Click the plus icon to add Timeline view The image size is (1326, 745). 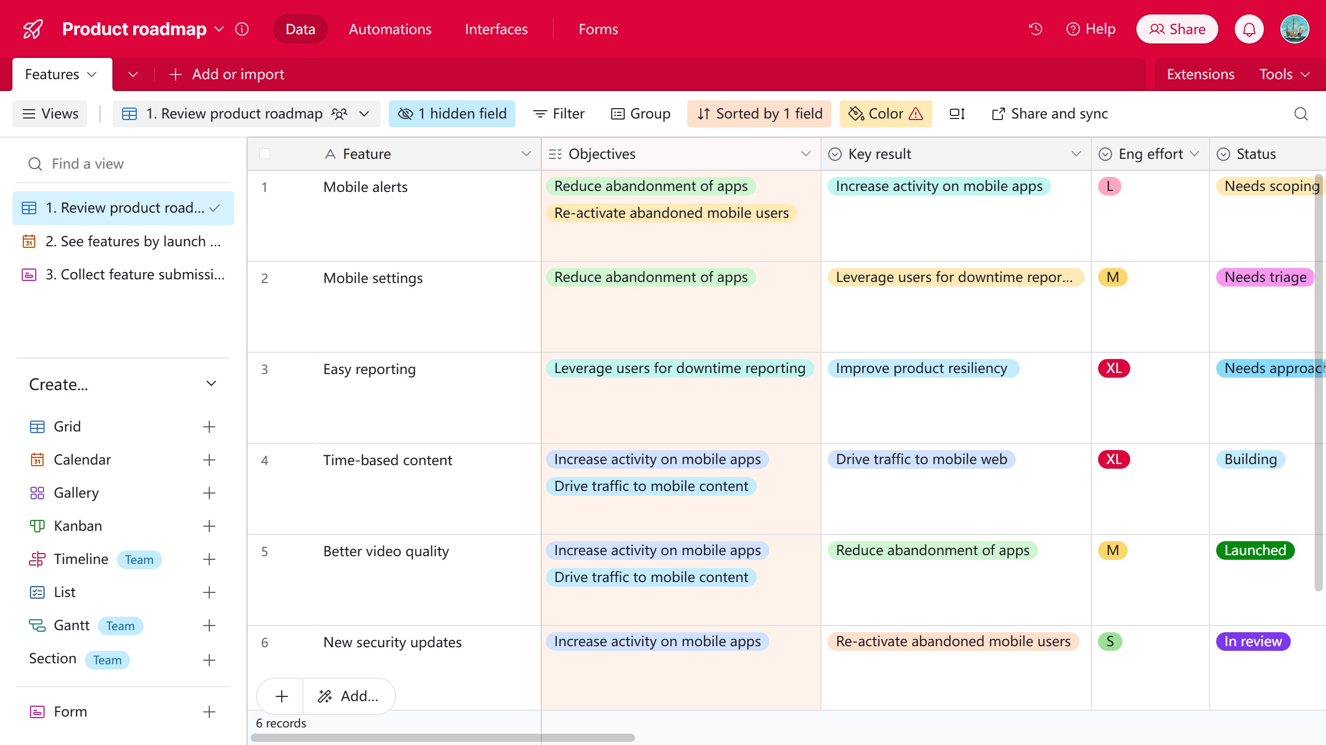[x=209, y=559]
